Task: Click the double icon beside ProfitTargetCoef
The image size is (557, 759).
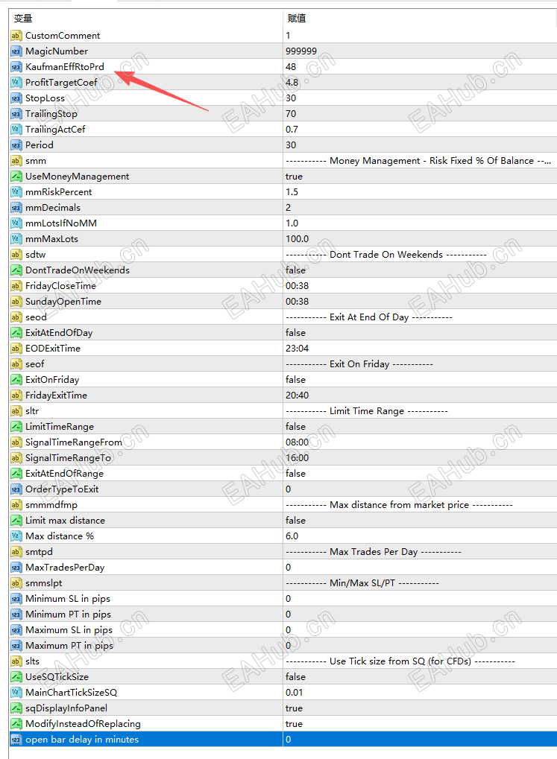Action: (16, 82)
